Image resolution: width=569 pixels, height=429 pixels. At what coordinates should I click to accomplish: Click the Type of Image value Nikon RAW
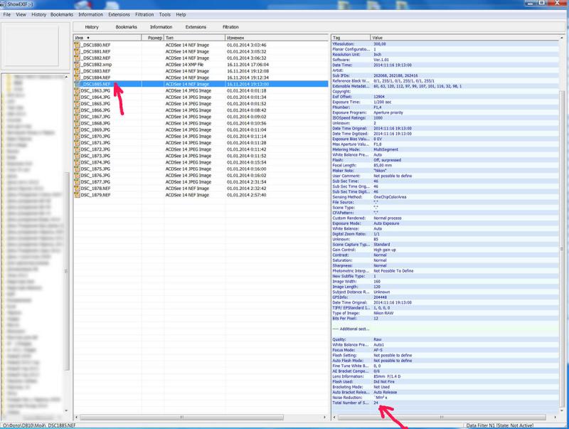(x=383, y=313)
